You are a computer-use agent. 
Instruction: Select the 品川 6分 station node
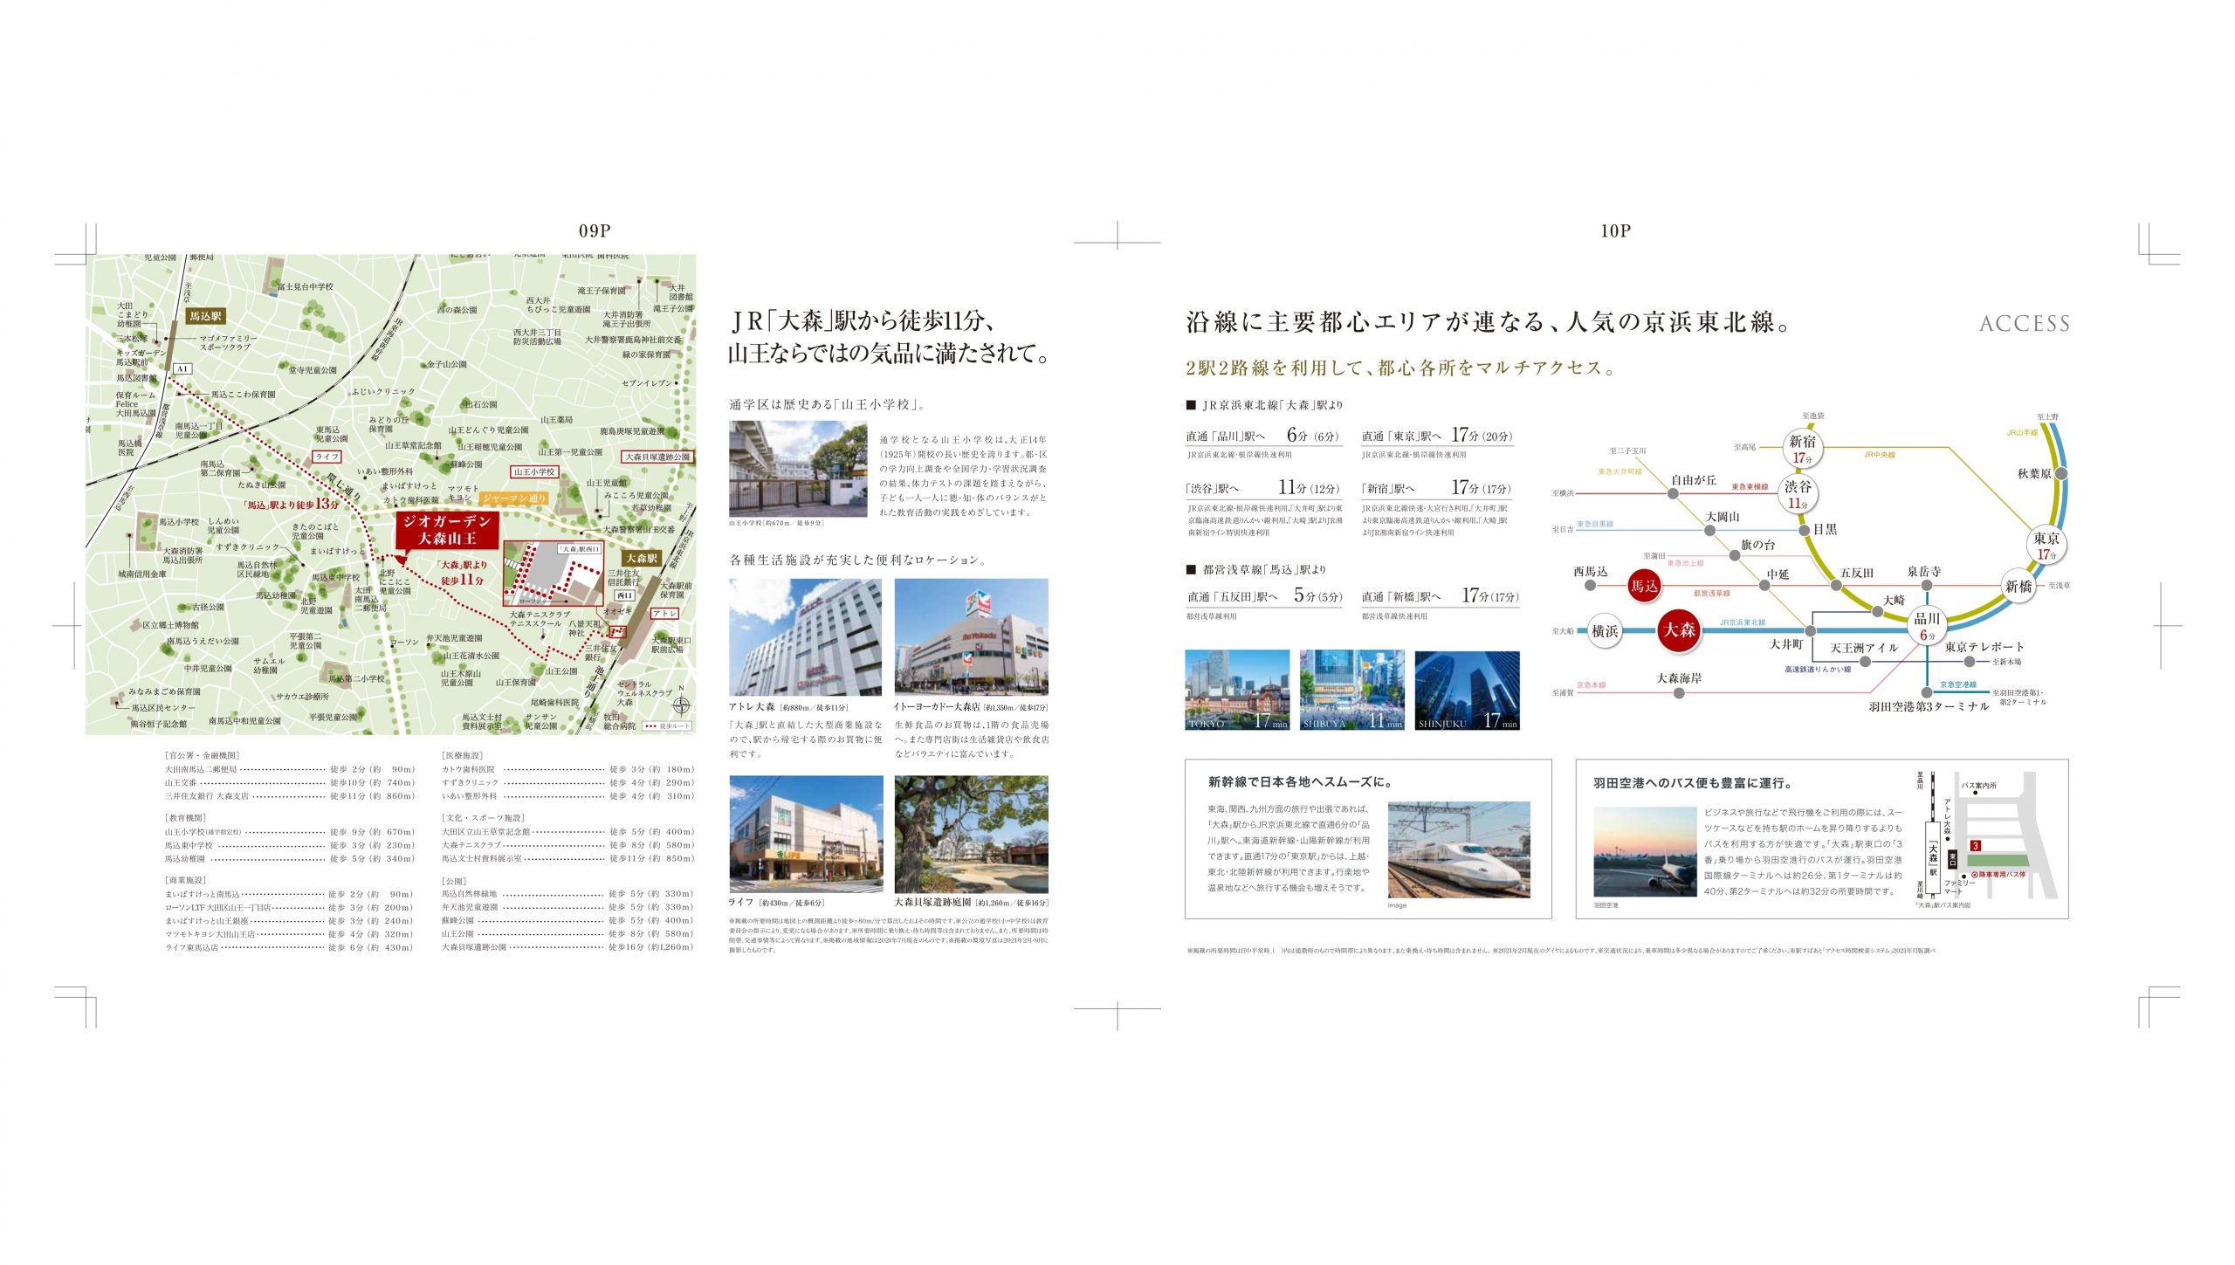1926,625
